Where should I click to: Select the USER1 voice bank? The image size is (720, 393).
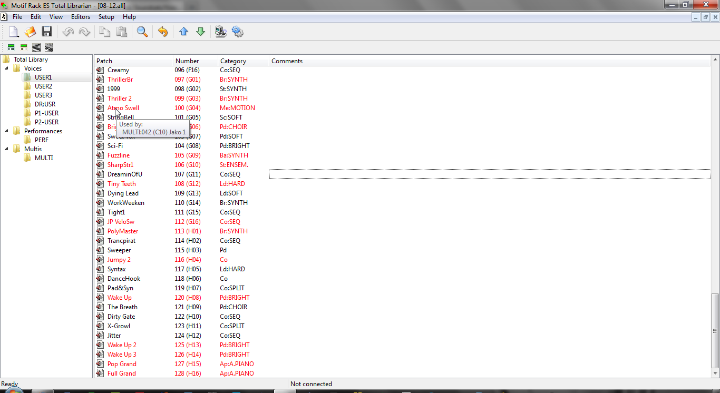point(43,77)
